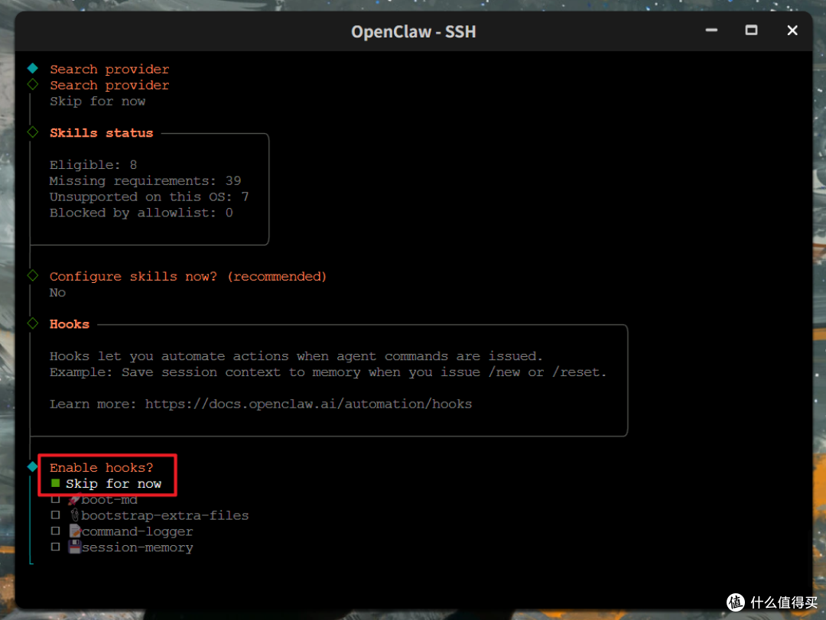Click the filled diamond beside first Search provider

(x=33, y=68)
